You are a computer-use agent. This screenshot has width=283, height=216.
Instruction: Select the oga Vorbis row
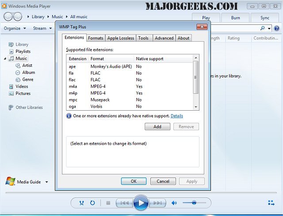pos(130,106)
